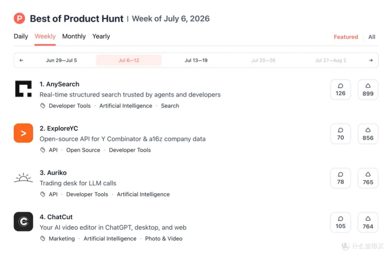Screen dimensions: 387x254
Task: Upvote AnySearch with 899 votes
Action: [x=368, y=90]
